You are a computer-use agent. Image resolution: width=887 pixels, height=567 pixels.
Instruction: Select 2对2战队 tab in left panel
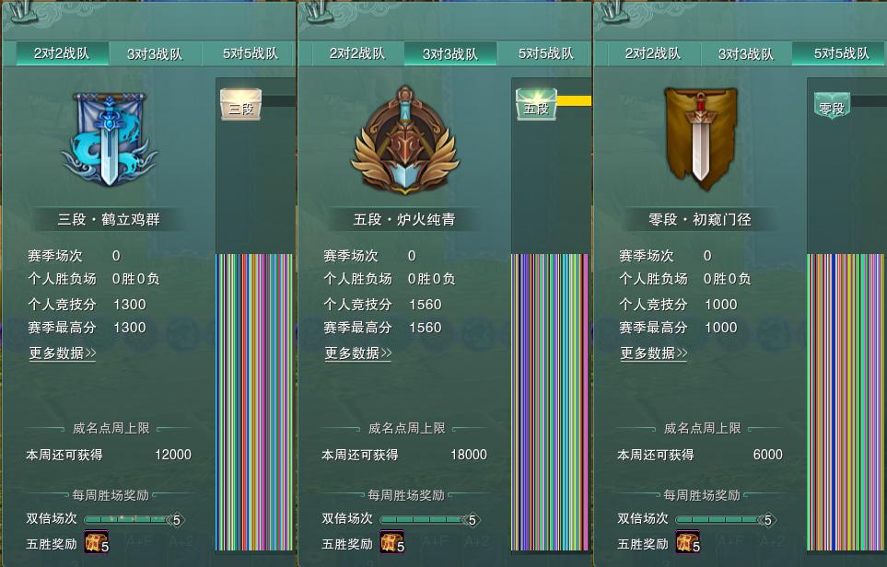pos(62,53)
